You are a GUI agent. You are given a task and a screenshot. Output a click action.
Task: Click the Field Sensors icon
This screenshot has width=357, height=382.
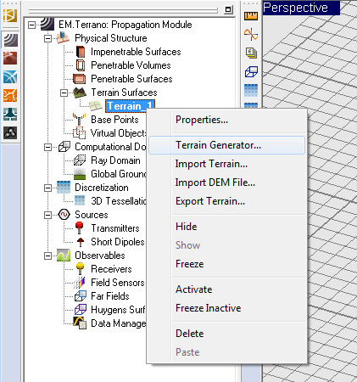pos(80,283)
